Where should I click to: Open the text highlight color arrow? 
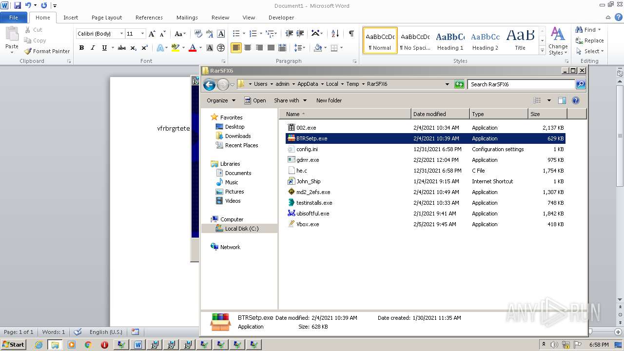tap(183, 48)
